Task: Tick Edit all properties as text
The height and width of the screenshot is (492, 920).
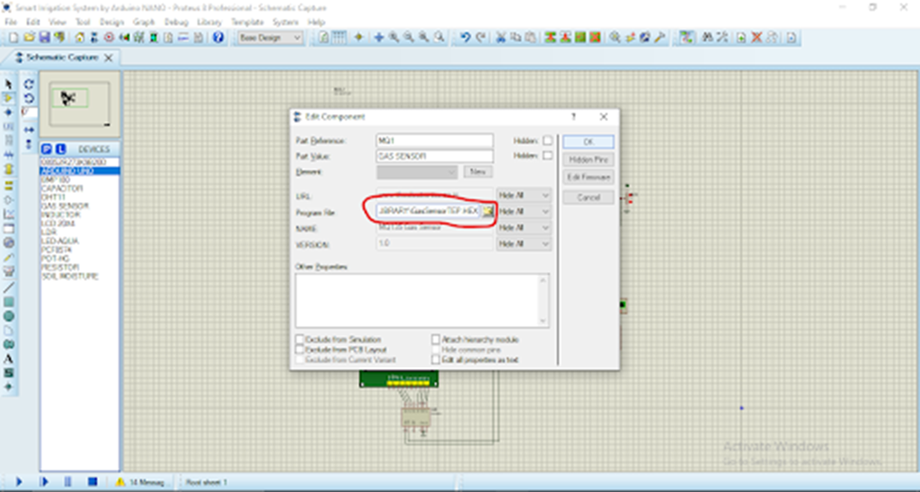Action: pos(436,360)
